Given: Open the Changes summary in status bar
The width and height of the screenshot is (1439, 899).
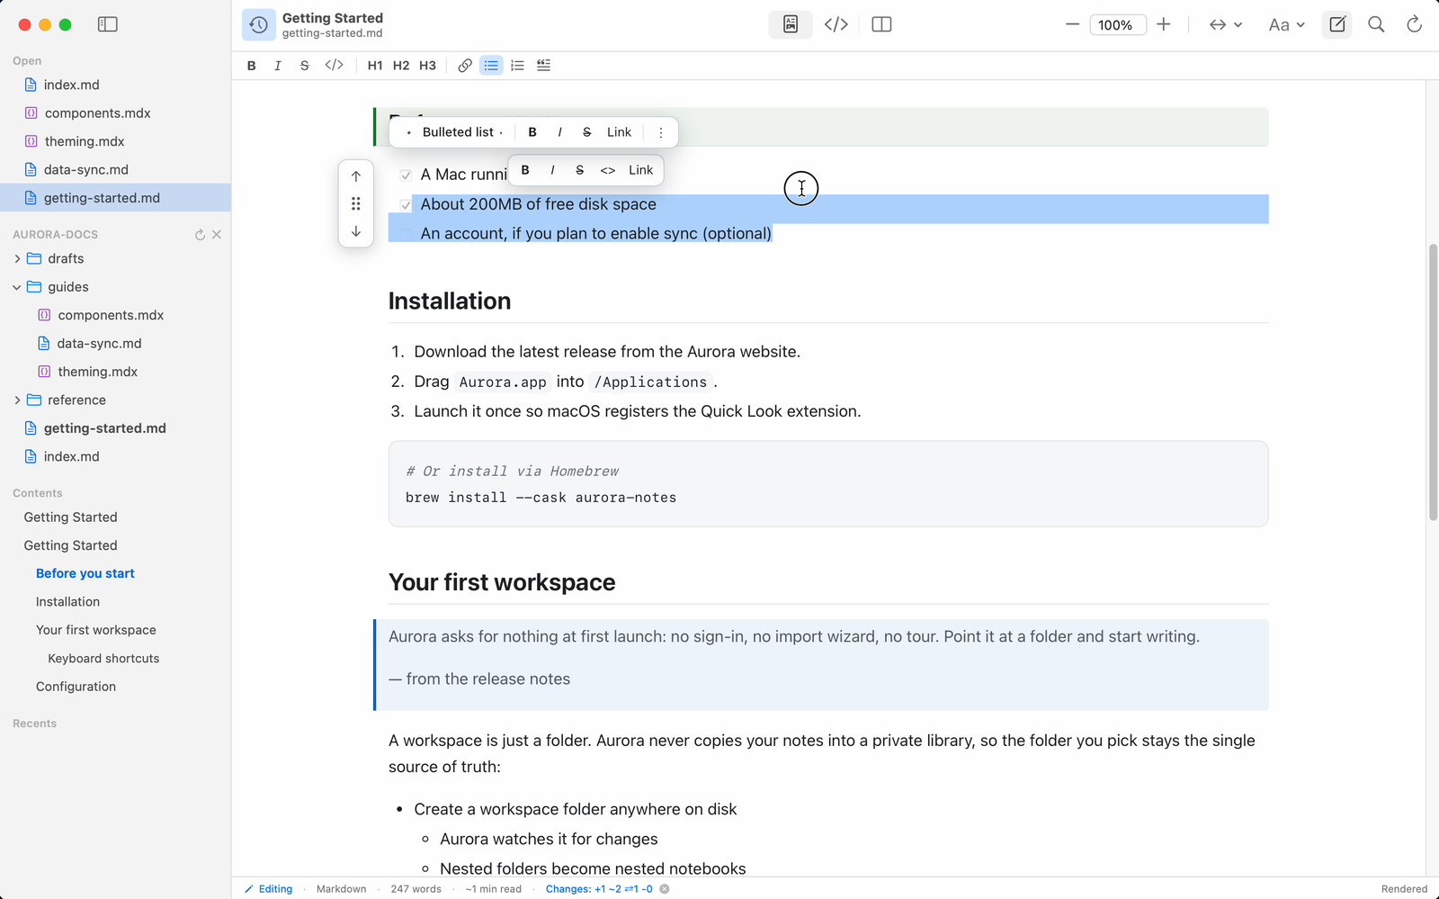Looking at the screenshot, I should 599,889.
